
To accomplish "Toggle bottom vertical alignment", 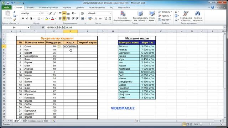I will (68, 14).
